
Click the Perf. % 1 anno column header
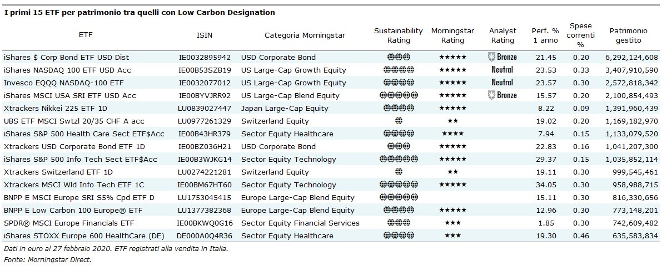click(x=544, y=35)
